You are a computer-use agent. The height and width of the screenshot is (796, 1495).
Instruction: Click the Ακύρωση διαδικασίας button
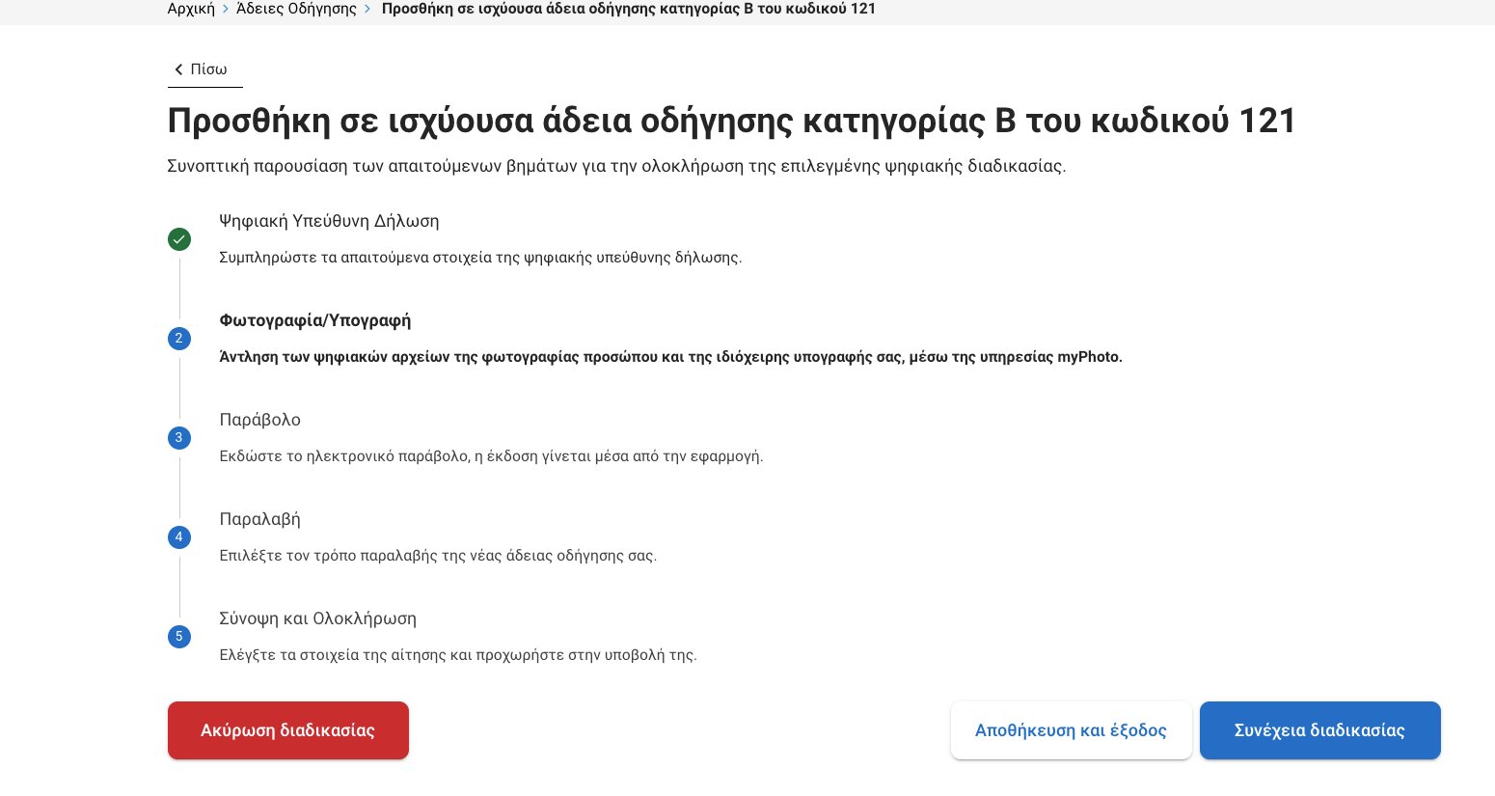pos(287,730)
